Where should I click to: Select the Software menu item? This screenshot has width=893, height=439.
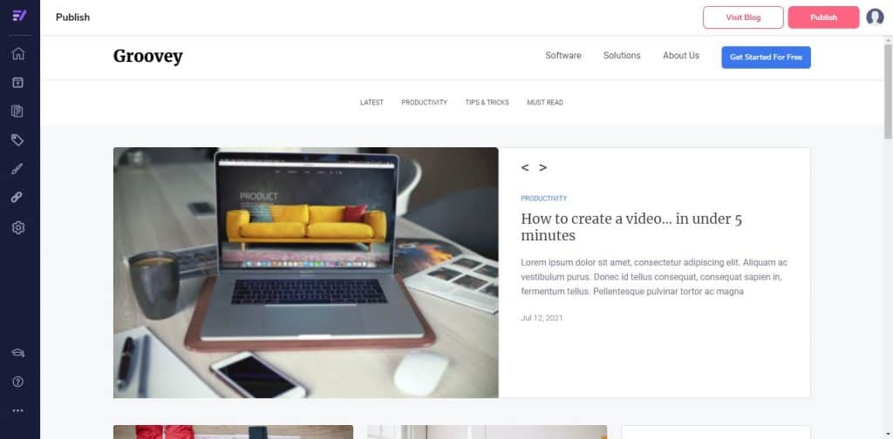pos(562,56)
